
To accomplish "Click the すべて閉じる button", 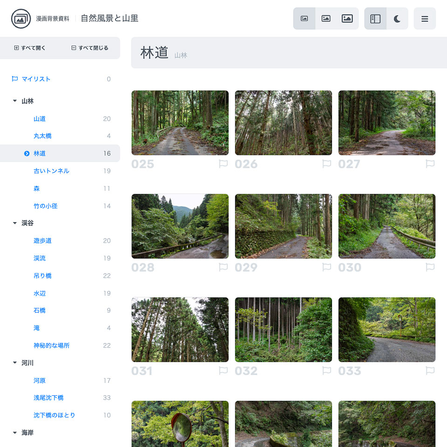I will [90, 47].
